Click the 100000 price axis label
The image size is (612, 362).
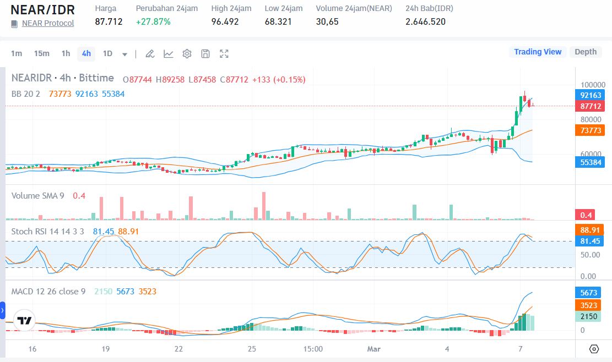593,85
